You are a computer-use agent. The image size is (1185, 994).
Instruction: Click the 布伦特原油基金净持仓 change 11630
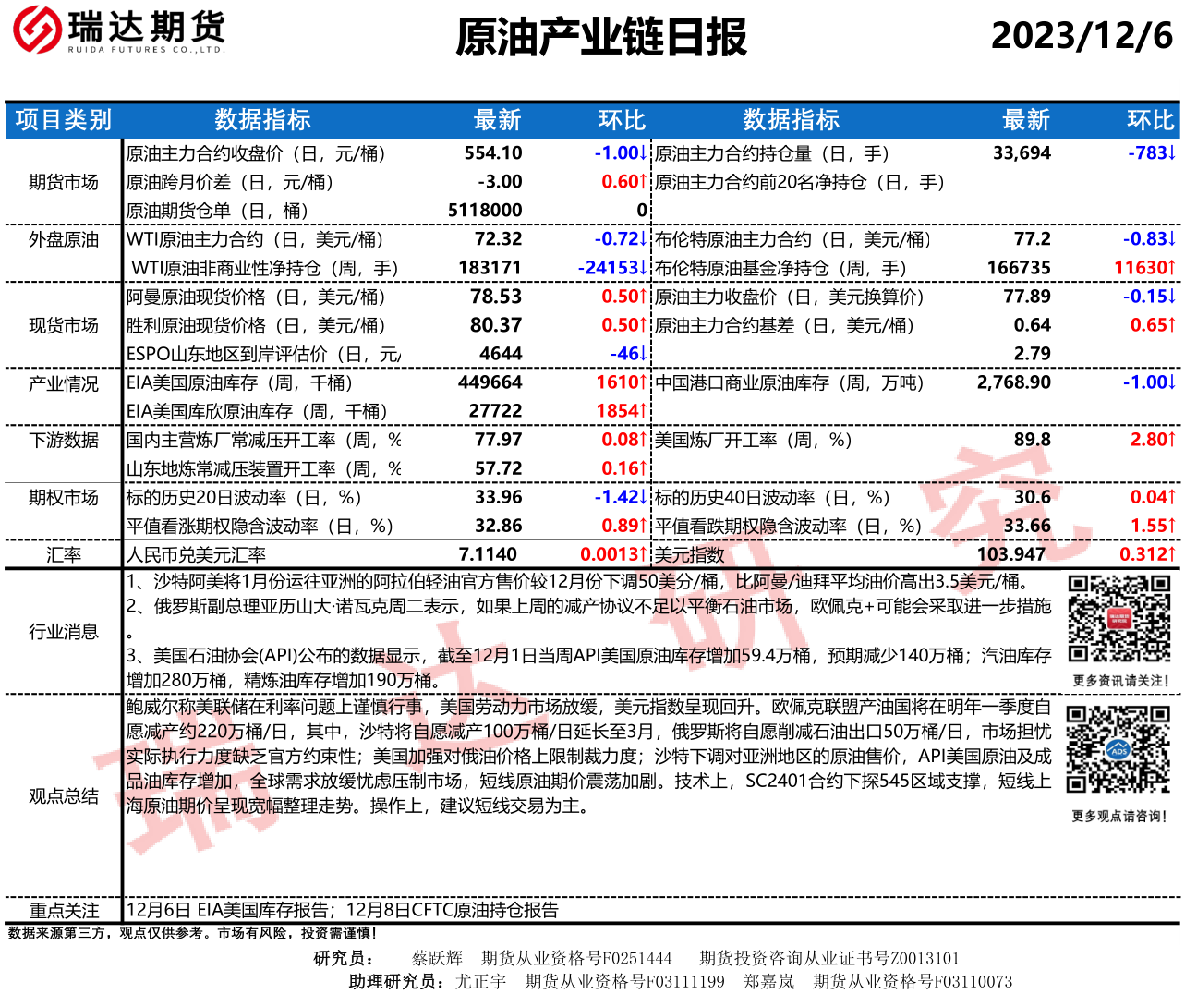(x=1144, y=268)
